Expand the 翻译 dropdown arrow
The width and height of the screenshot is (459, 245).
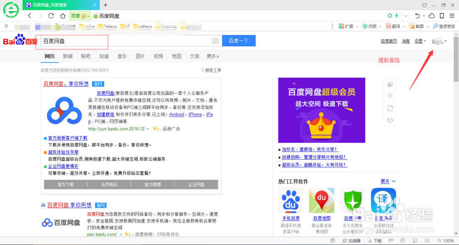coord(403,26)
